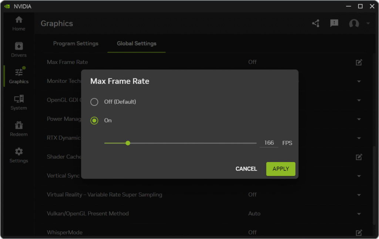Expand Vulkan/OpenGL Present Method dropdown

pos(359,214)
